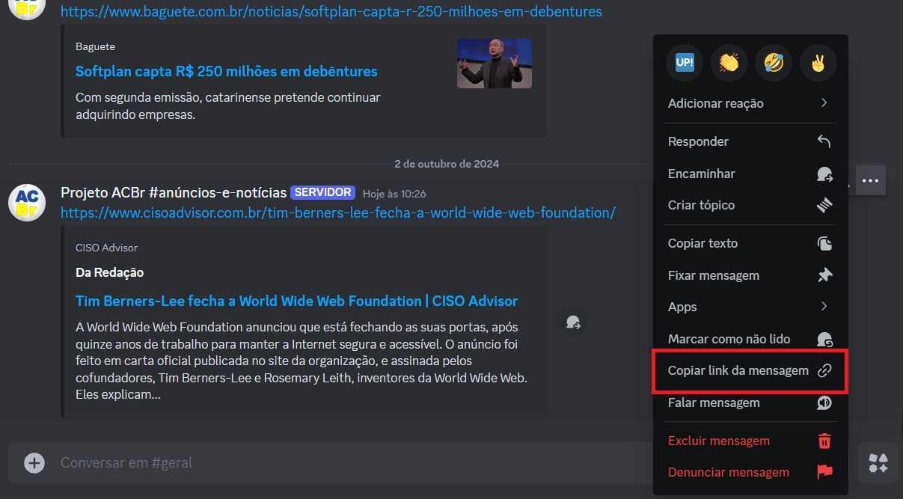Open the Softplan article thumbnail image
903x499 pixels.
pos(495,64)
